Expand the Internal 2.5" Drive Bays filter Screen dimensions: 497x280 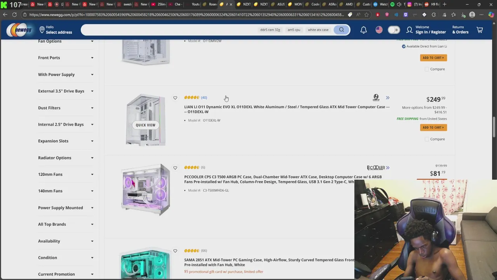pos(66,124)
